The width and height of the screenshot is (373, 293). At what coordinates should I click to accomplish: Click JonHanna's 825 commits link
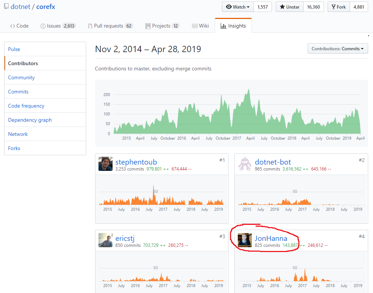tap(267, 245)
